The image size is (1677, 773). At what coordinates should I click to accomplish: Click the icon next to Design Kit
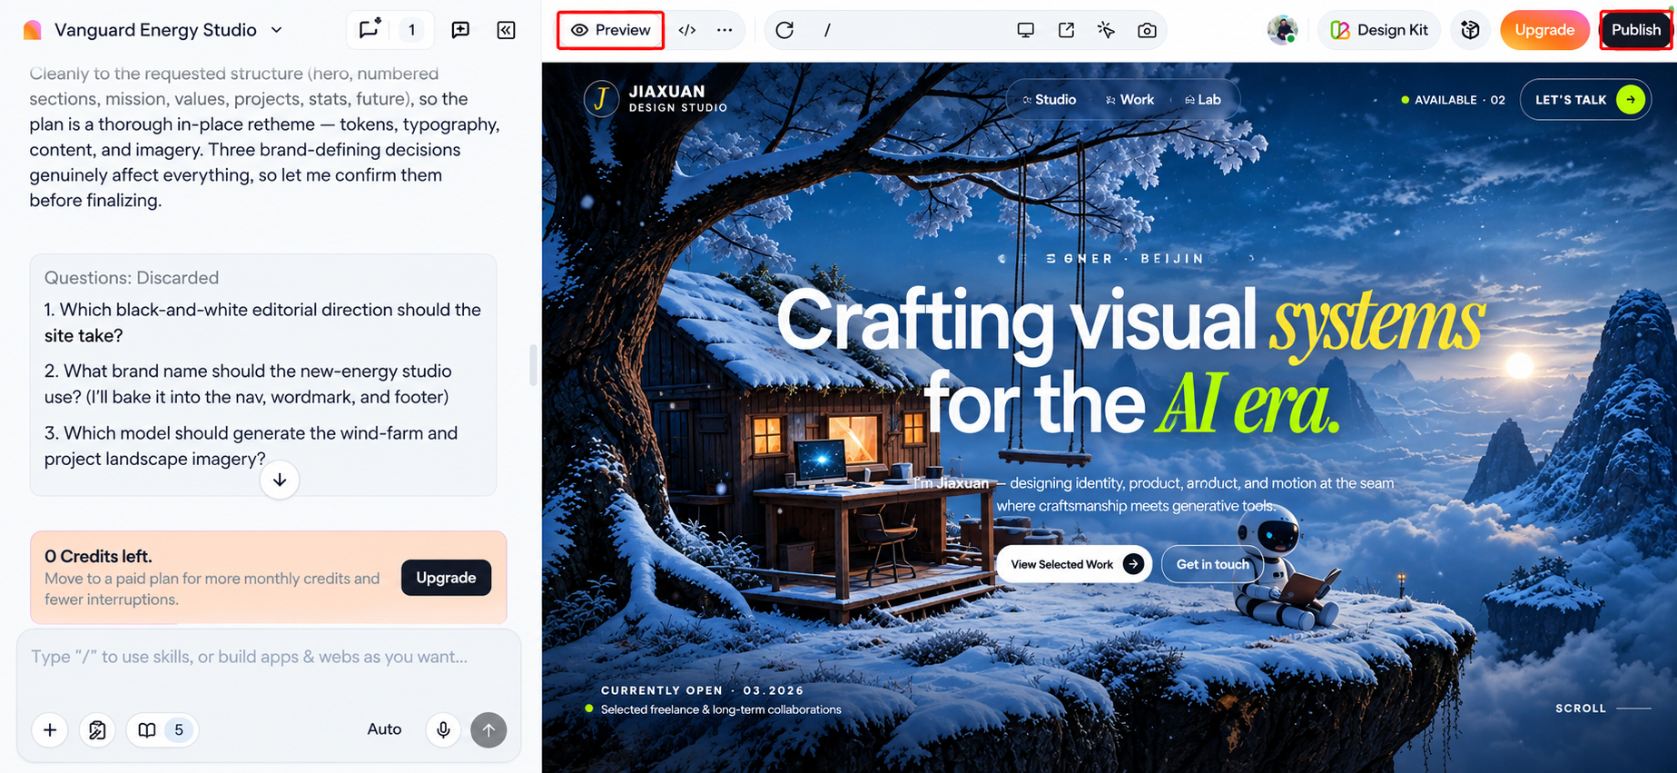pyautogui.click(x=1470, y=30)
